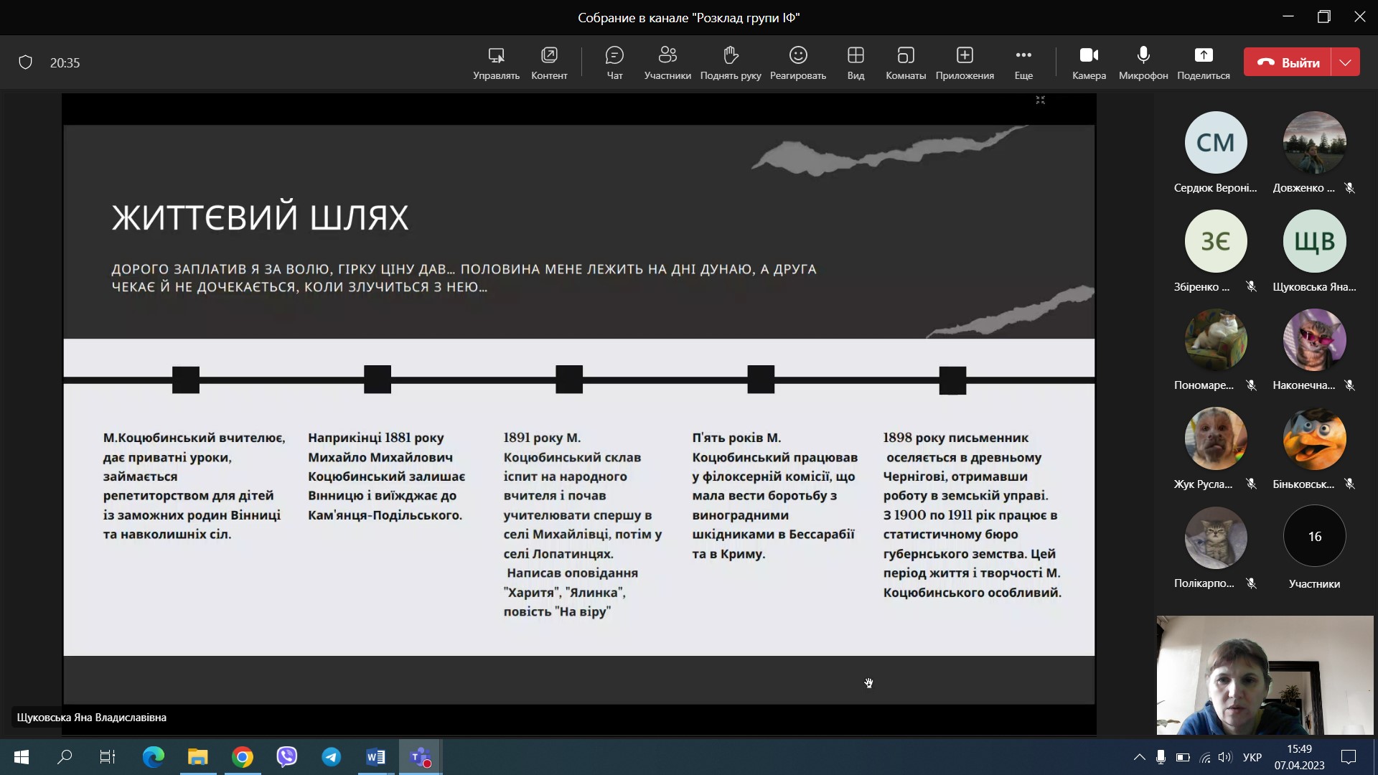Expand the leave options arrow
The width and height of the screenshot is (1378, 775).
[1345, 62]
